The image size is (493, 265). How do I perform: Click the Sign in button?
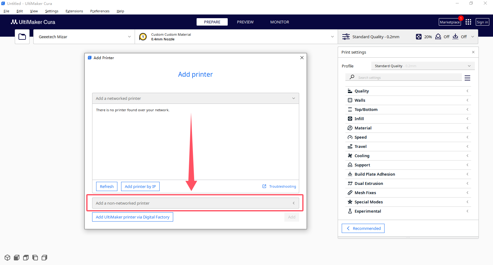click(x=483, y=22)
